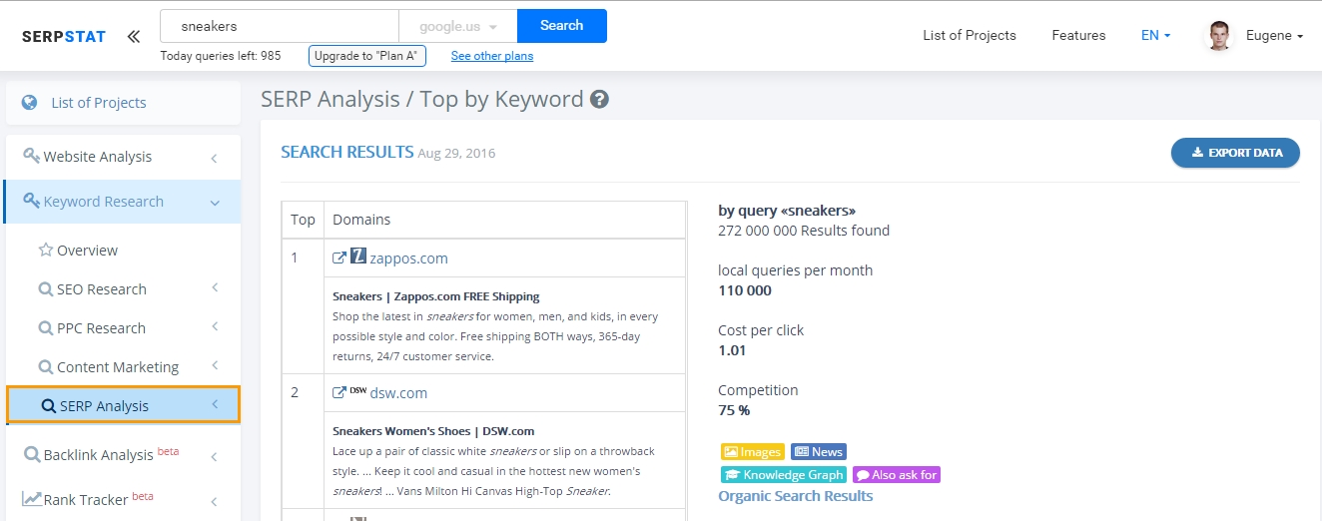1322x521 pixels.
Task: Open the EN language dropdown
Action: coord(1155,35)
